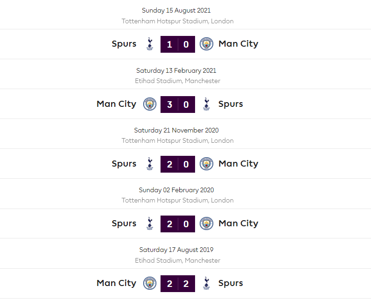
Task: Open the 1-0 score from 15 August 2021
Action: click(178, 44)
